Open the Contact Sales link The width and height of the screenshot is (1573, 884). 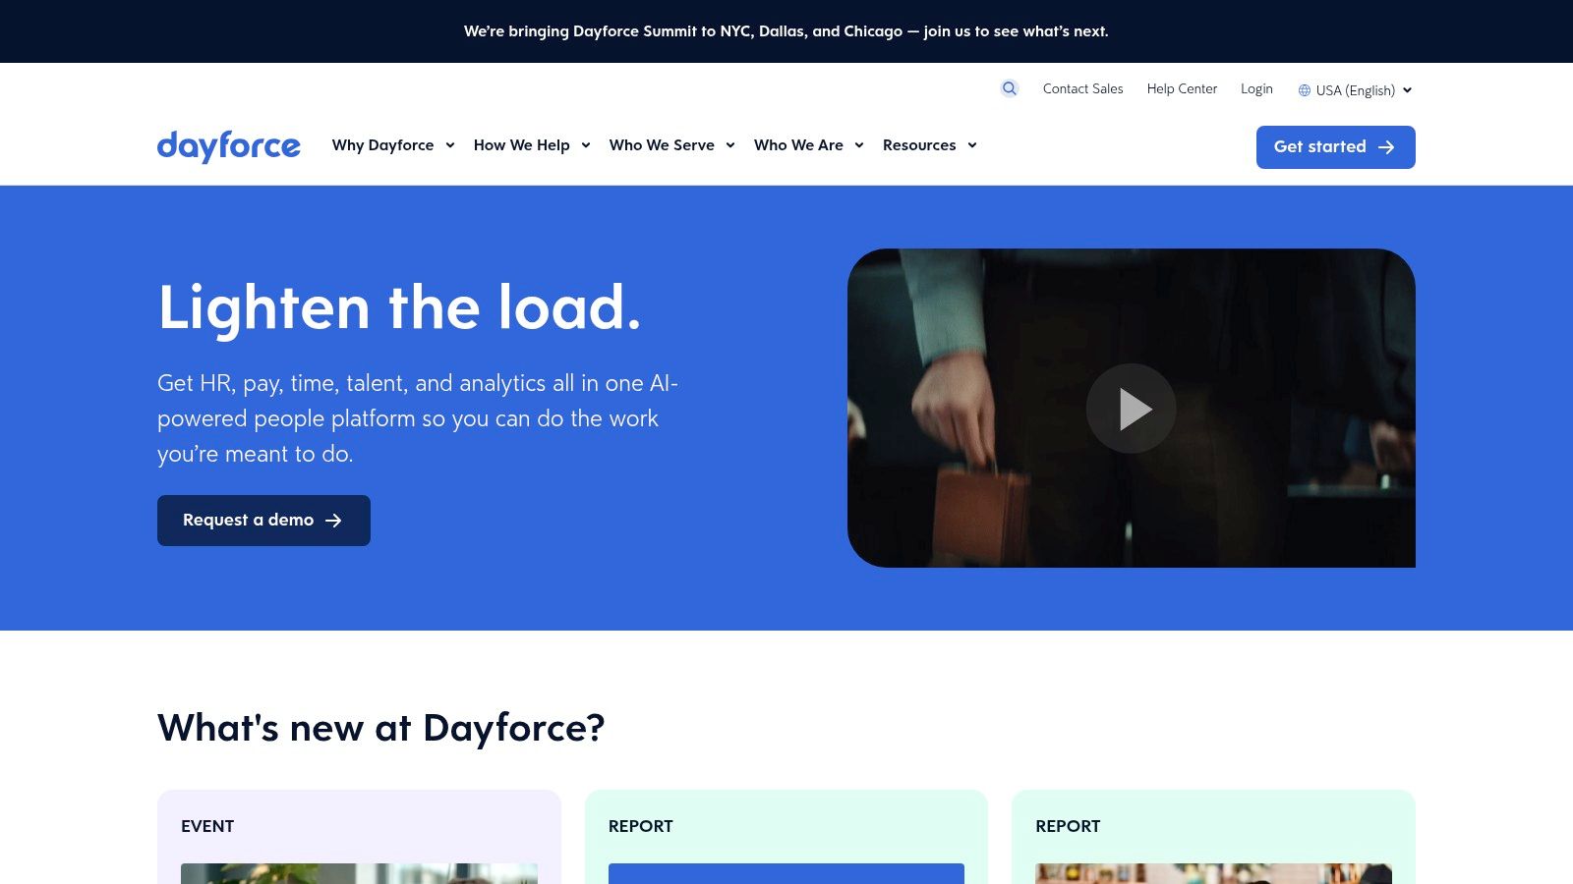[1082, 88]
